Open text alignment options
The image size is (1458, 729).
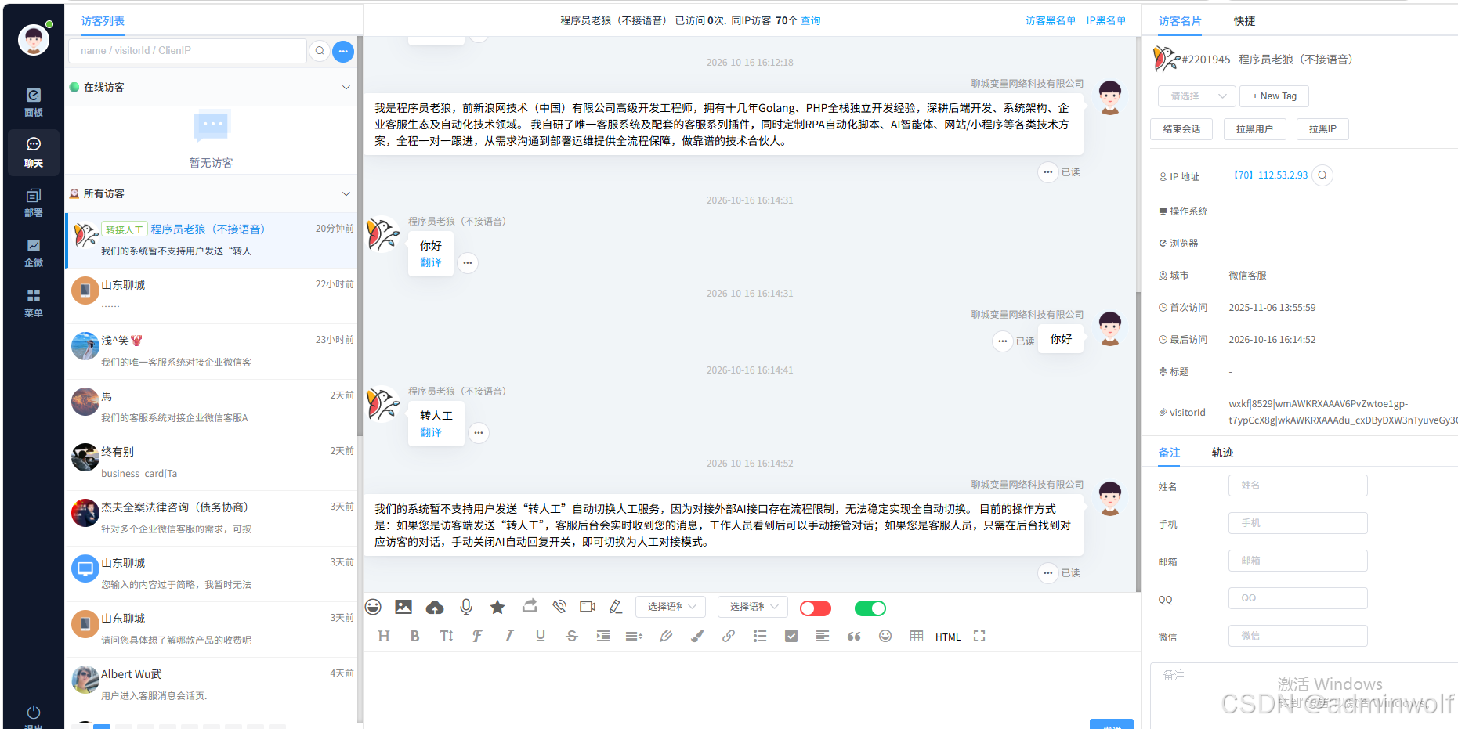(x=823, y=637)
